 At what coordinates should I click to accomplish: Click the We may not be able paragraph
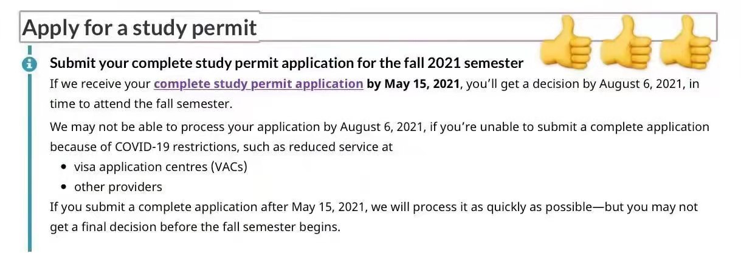[x=379, y=136]
